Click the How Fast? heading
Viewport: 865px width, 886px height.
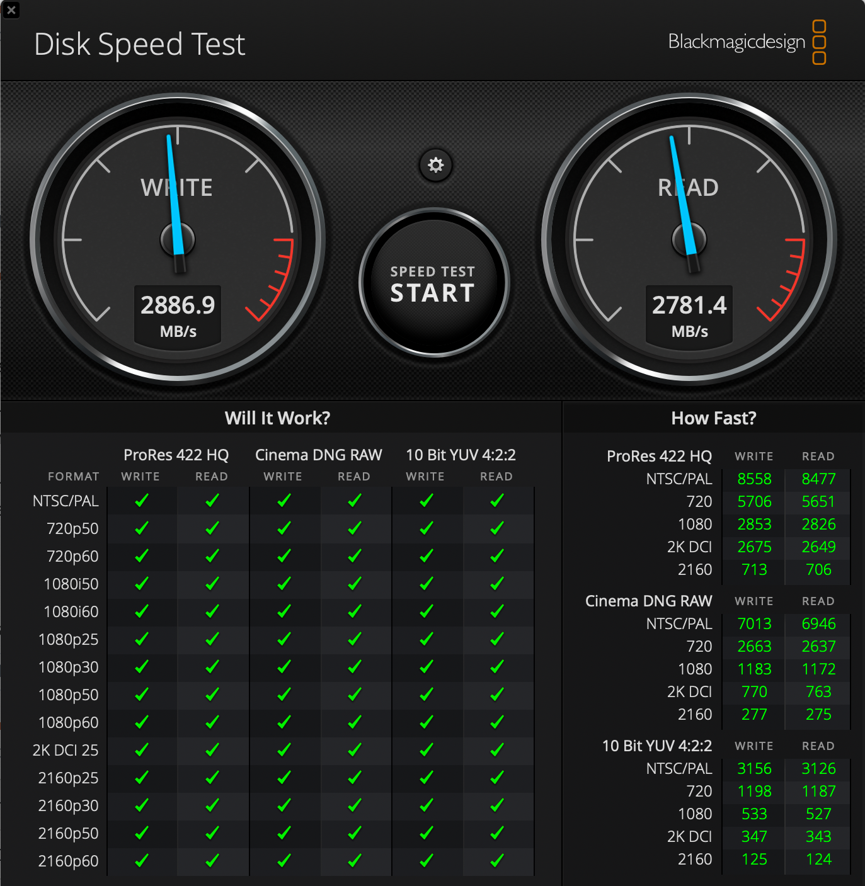pyautogui.click(x=714, y=418)
